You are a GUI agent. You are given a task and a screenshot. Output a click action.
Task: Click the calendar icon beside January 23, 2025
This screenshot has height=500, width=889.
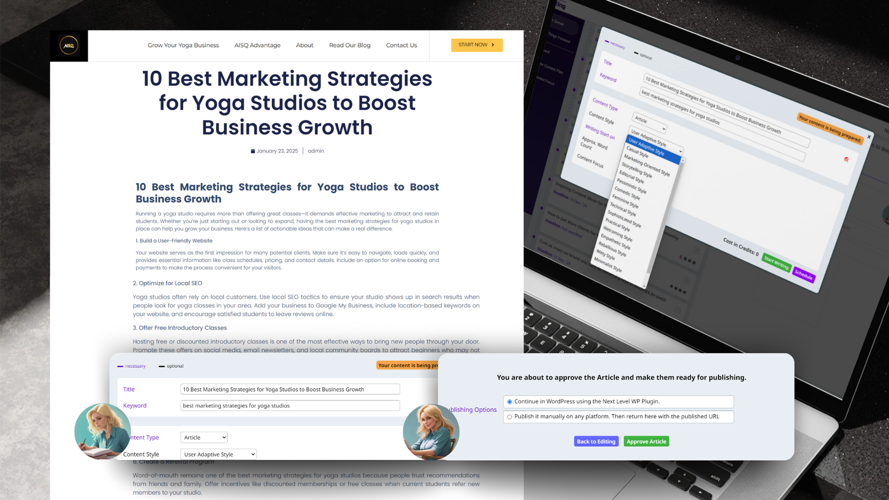(x=253, y=151)
